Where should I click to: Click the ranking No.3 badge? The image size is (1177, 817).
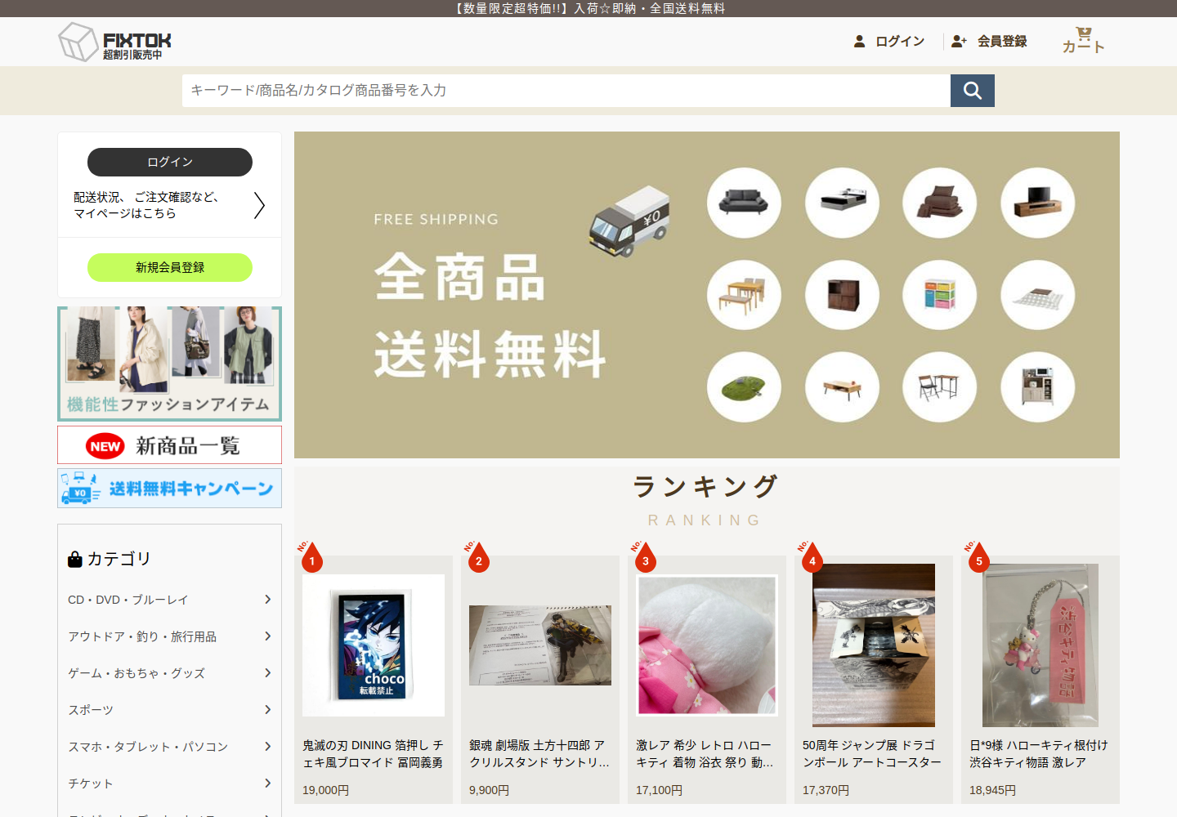[x=645, y=557]
